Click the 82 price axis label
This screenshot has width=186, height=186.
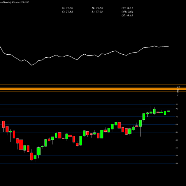point(177,105)
